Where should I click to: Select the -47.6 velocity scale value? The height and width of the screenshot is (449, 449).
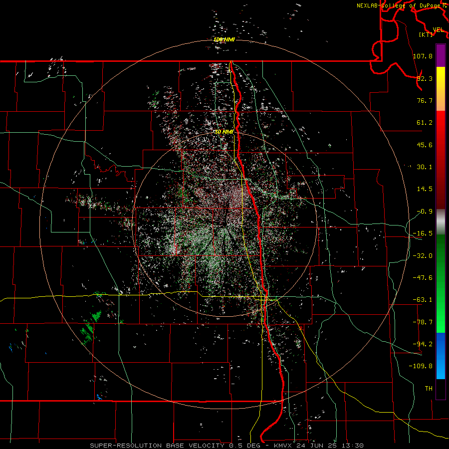423,278
